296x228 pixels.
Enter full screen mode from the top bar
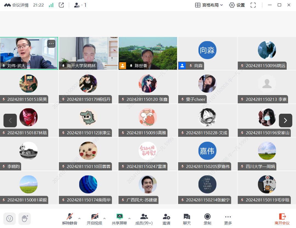(x=253, y=5)
